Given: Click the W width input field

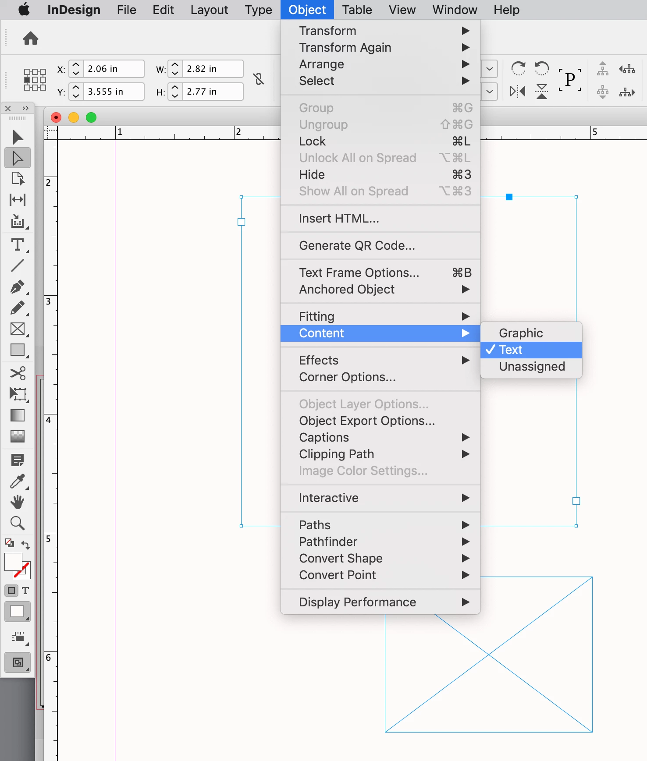Looking at the screenshot, I should tap(213, 69).
